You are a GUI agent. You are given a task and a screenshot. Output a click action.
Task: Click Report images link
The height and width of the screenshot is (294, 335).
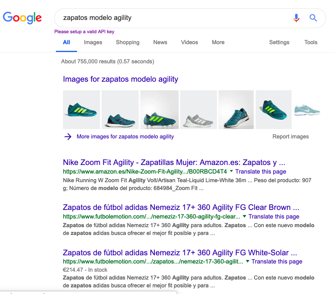290,136
